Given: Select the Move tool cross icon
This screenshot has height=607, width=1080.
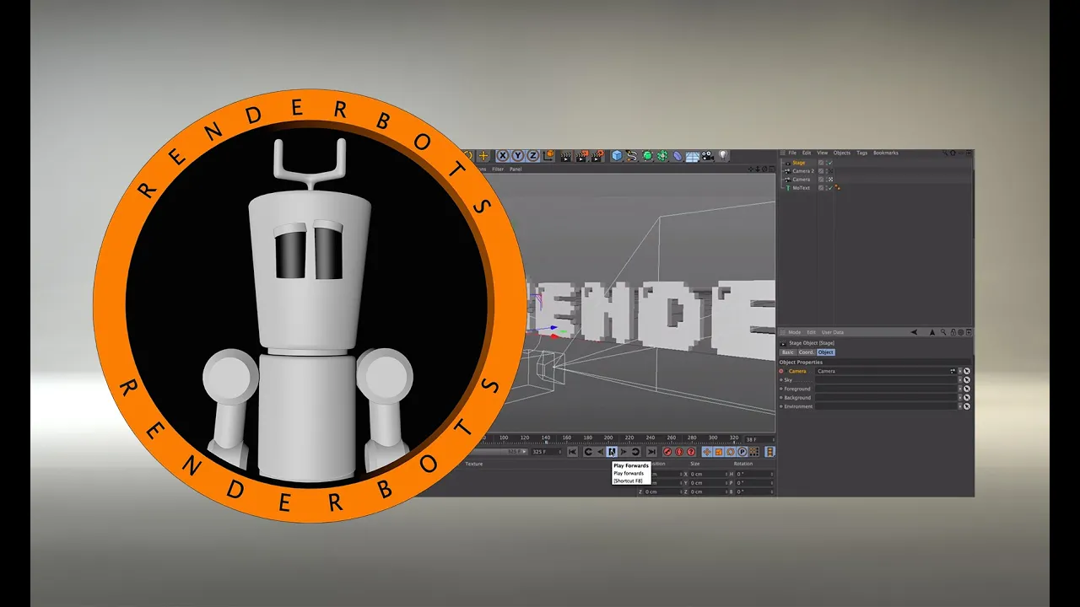Looking at the screenshot, I should pyautogui.click(x=483, y=156).
